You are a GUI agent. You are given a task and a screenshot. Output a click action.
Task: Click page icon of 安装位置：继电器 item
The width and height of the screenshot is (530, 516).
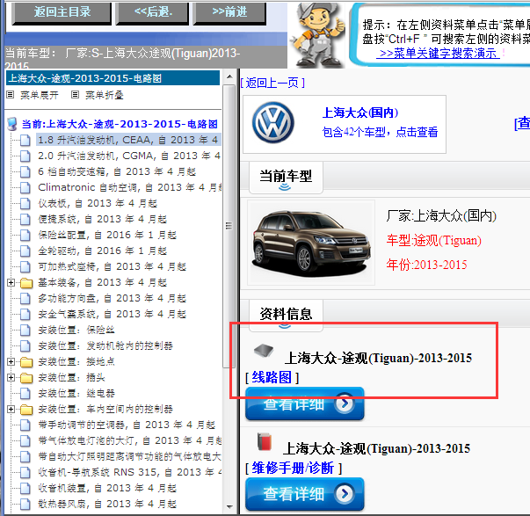pos(25,394)
